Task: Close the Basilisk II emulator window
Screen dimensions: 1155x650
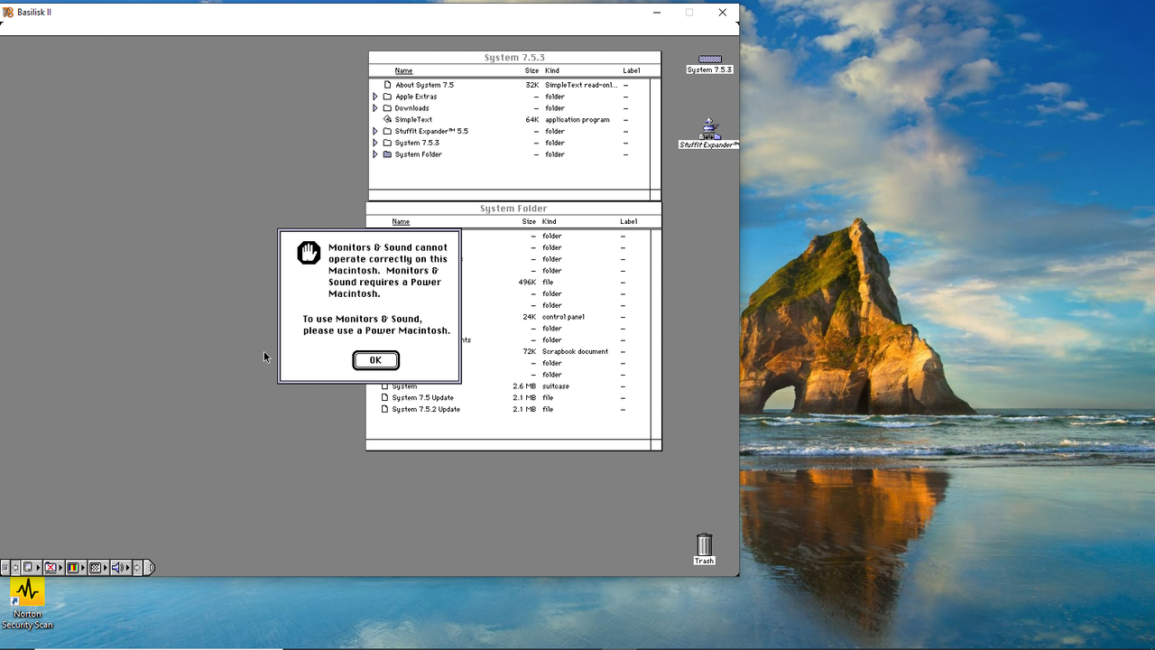Action: (x=722, y=13)
